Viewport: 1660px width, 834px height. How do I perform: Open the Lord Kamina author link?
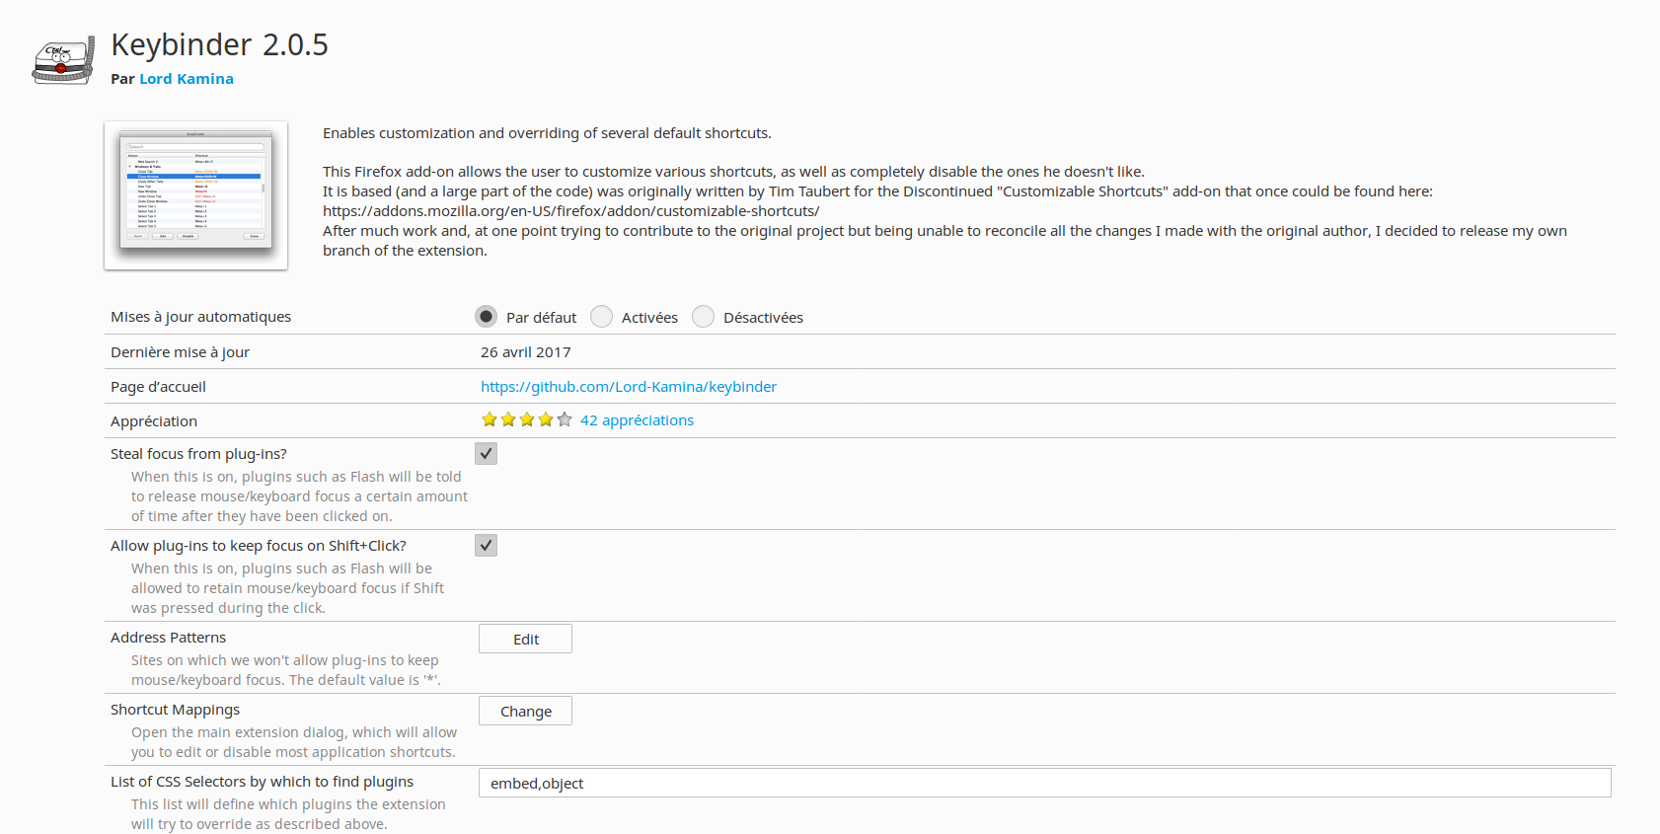[x=187, y=79]
